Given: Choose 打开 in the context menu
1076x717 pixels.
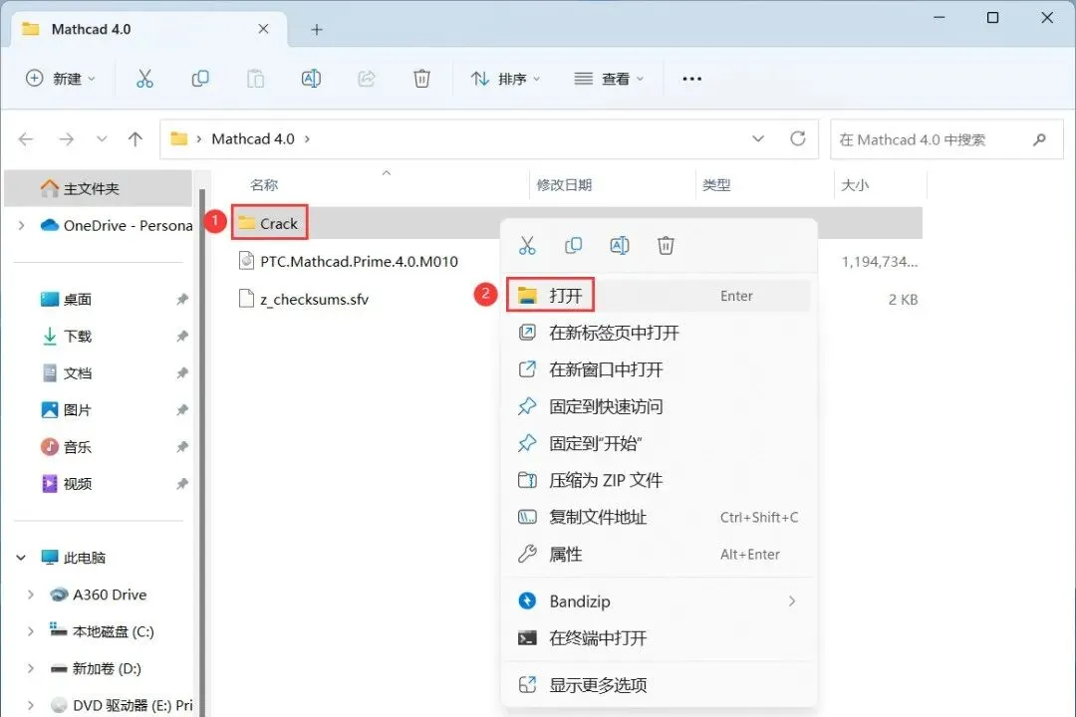Looking at the screenshot, I should (659, 296).
